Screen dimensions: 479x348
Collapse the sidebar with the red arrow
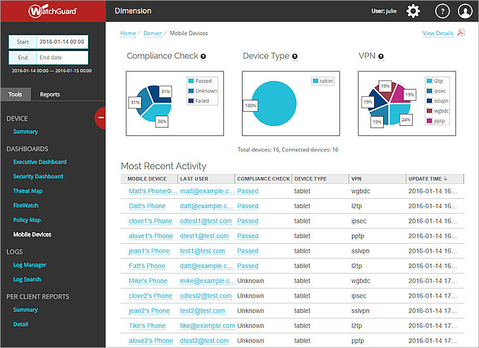[x=101, y=118]
